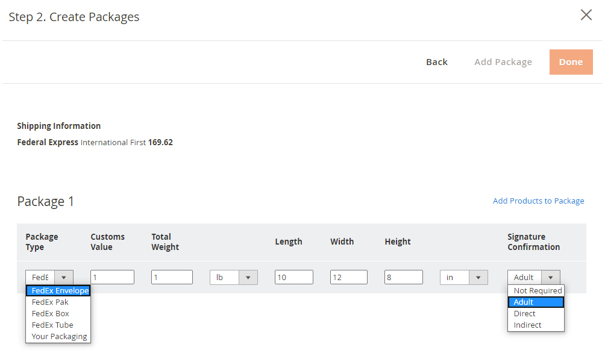The height and width of the screenshot is (356, 602).
Task: Choose FedEx Pak from the list
Action: (50, 302)
